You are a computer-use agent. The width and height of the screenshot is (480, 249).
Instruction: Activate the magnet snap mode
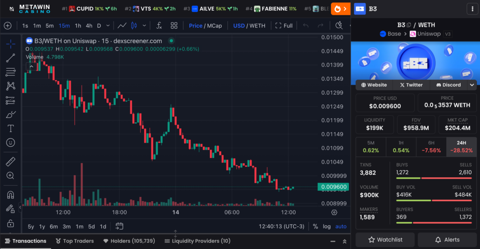pos(10,195)
